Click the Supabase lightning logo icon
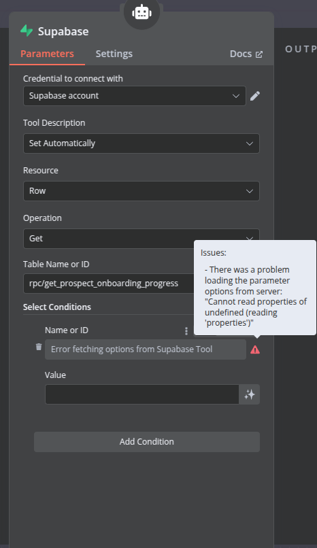Screen dimensions: 317x548 27,31
